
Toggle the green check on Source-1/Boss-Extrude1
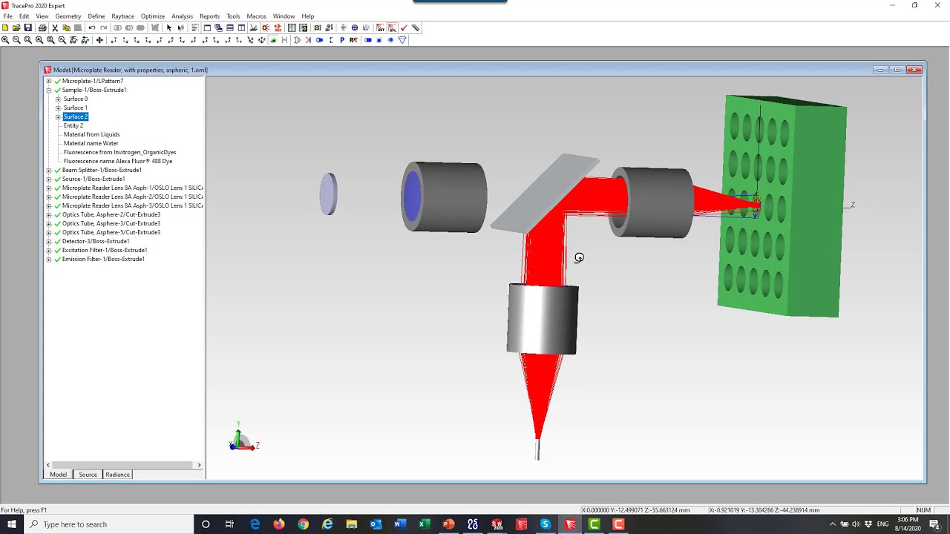pyautogui.click(x=57, y=179)
